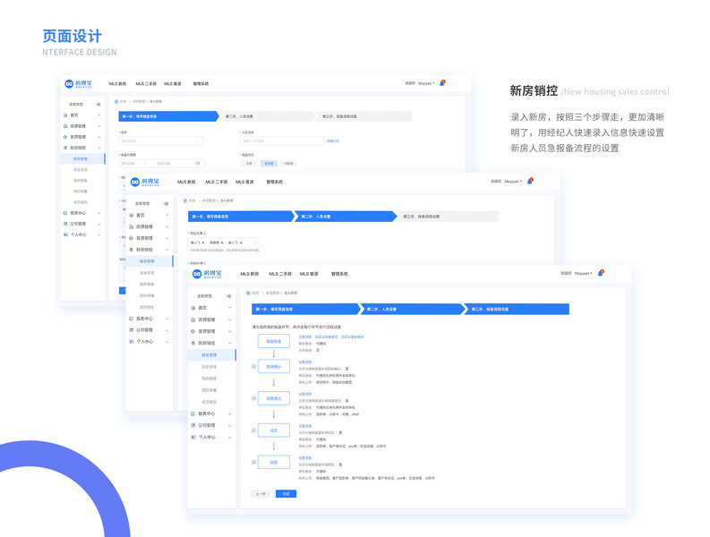Click the 个人中心 icon in the front window sidebar
This screenshot has height=537, width=710.
193,438
